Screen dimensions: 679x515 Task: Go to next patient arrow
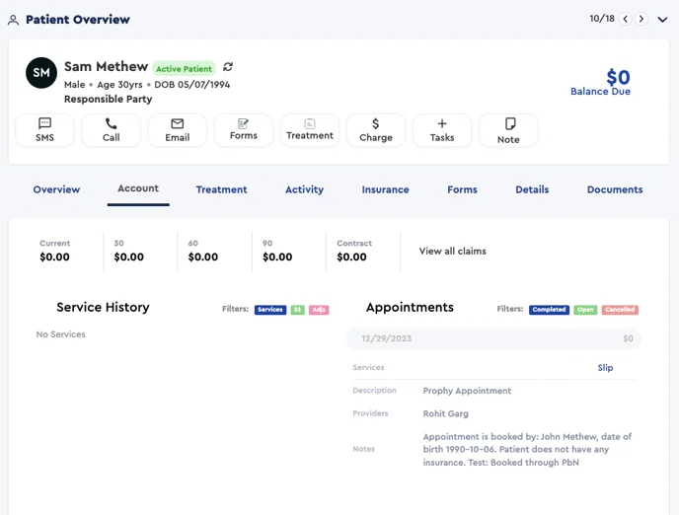click(x=641, y=19)
